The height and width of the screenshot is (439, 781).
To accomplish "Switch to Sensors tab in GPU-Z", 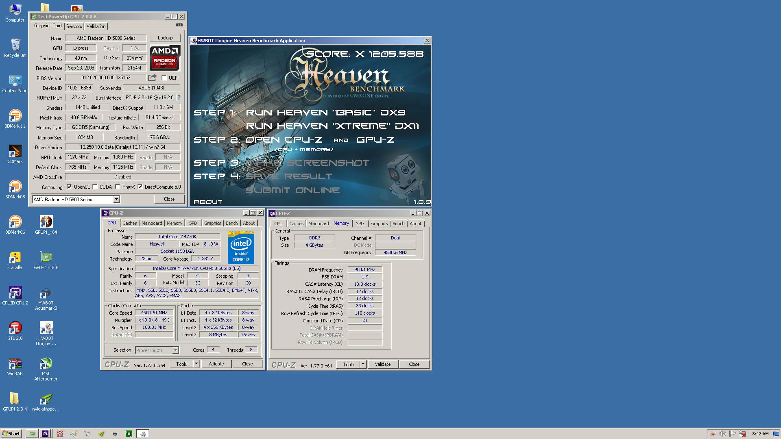I will click(x=74, y=26).
